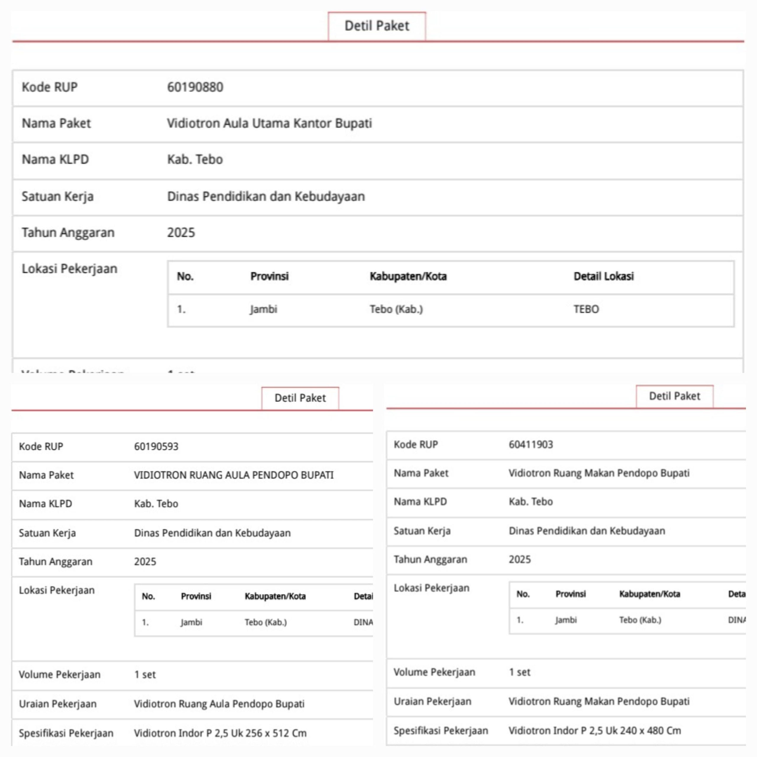The height and width of the screenshot is (757, 757).
Task: Click specification Vidiotron Indor 256 x 512 Cm
Action: tap(220, 733)
